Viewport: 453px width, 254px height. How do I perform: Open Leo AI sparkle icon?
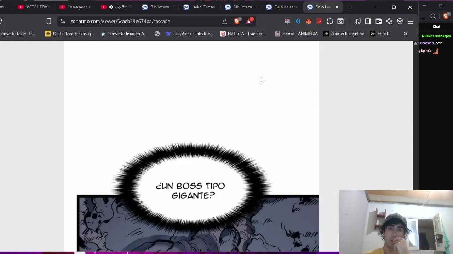tap(389, 21)
